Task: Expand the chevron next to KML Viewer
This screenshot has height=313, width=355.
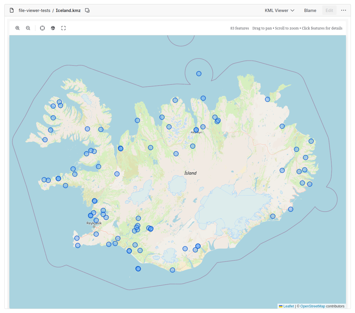Action: (293, 10)
